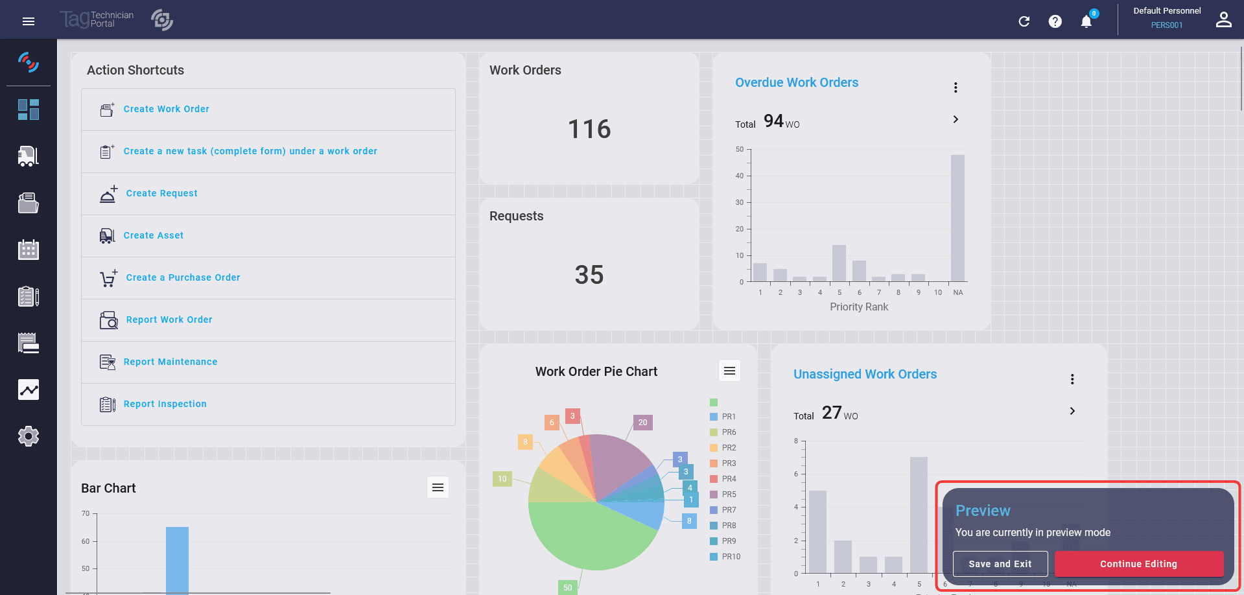This screenshot has width=1244, height=595.
Task: Toggle PR8 legend entry in pie chart
Action: (723, 526)
